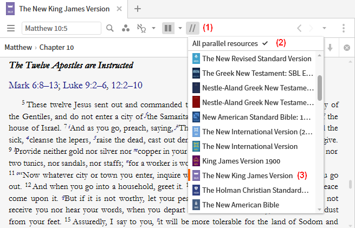Open the Luke 9:2–6 cross reference

[x=85, y=85]
